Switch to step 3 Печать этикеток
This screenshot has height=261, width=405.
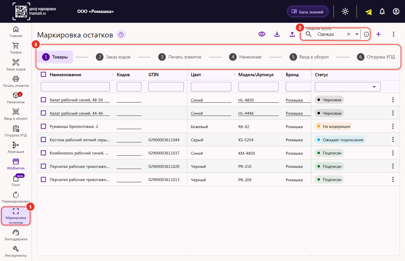180,57
